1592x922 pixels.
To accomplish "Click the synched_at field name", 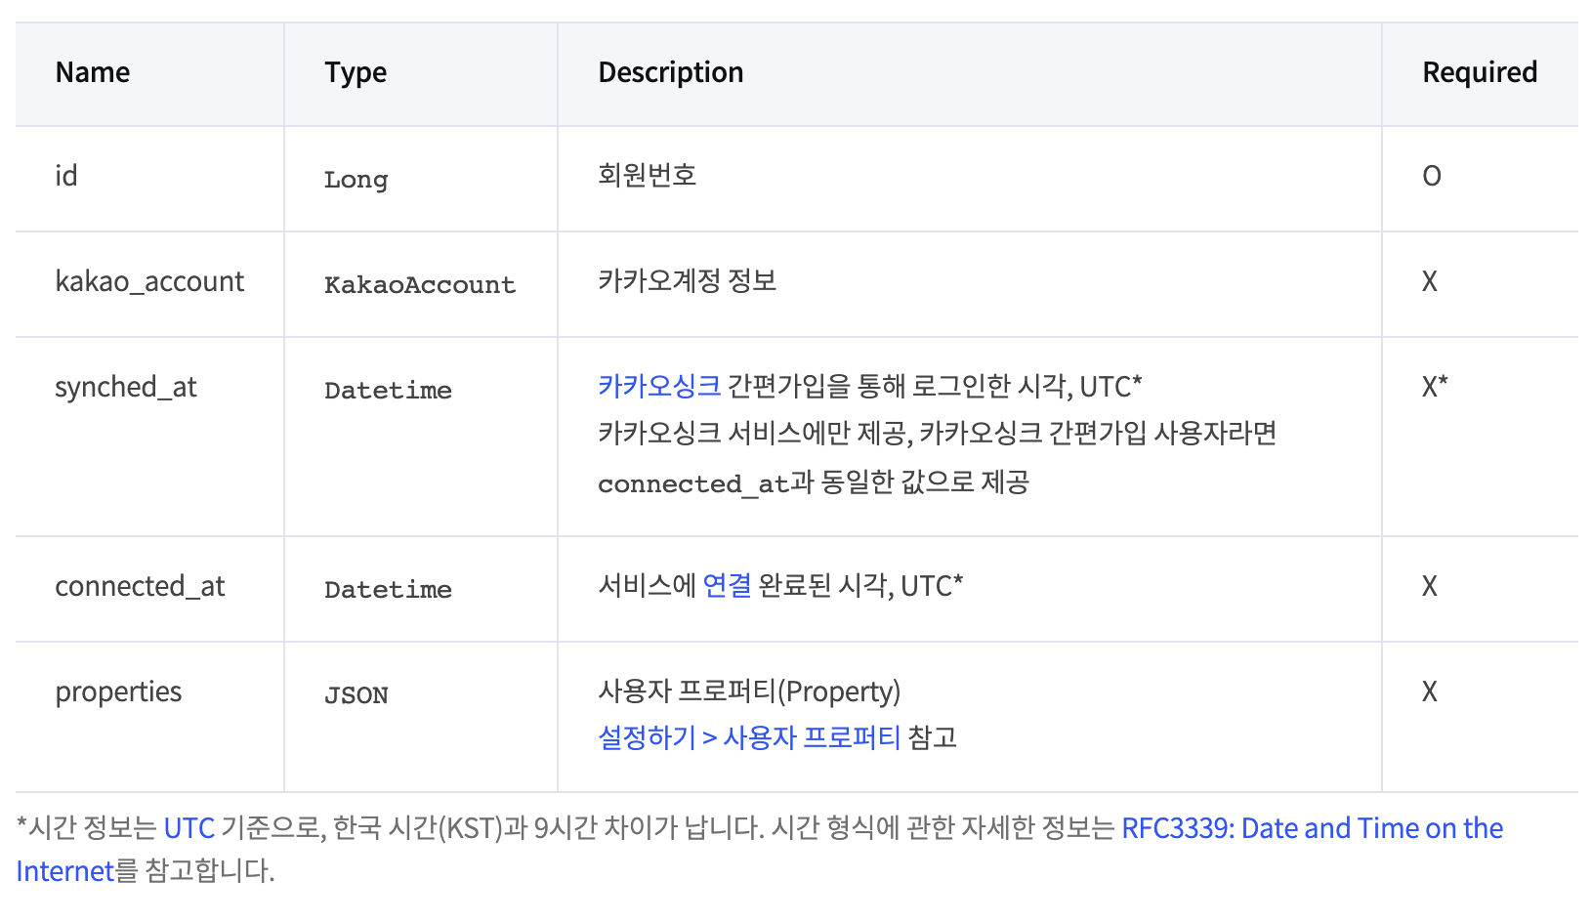I will (x=126, y=387).
